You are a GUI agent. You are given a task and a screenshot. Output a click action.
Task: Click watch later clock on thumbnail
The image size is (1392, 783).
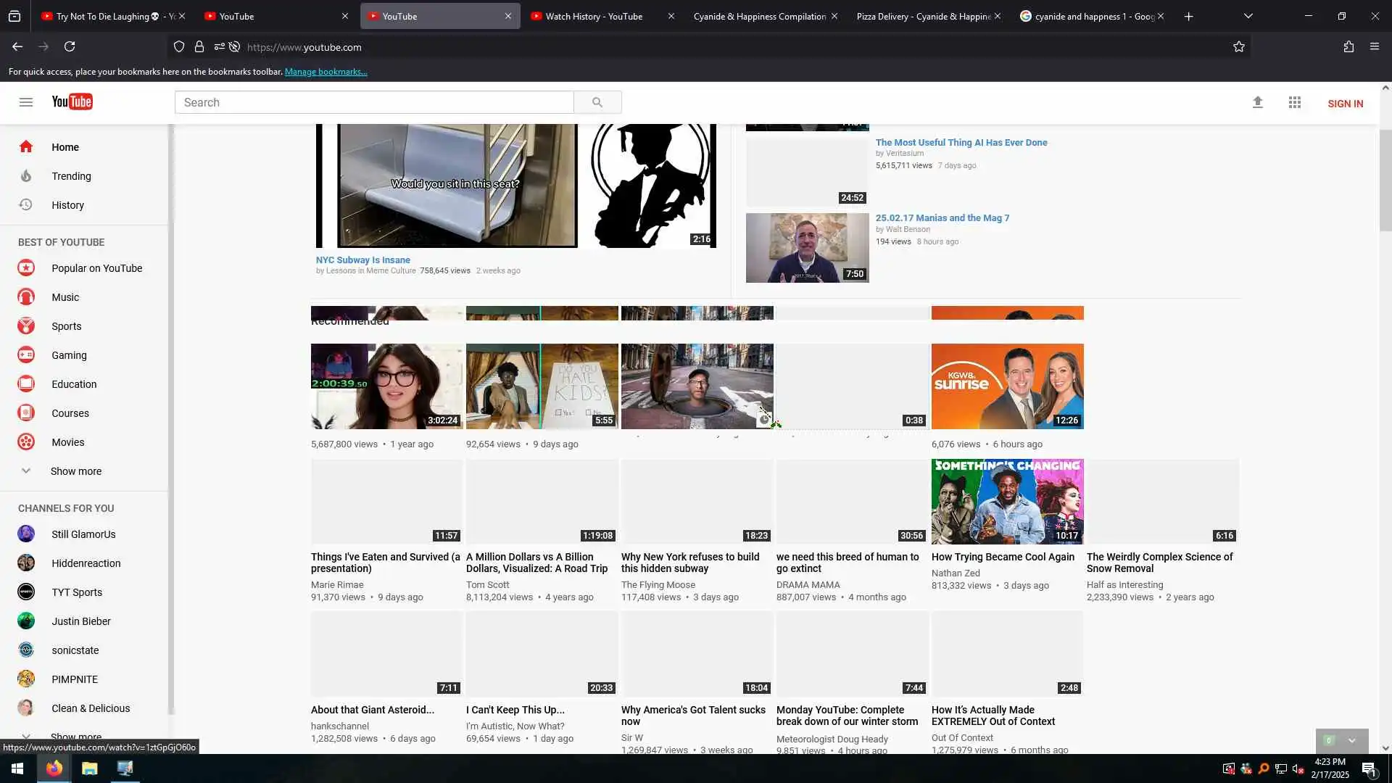tap(764, 419)
